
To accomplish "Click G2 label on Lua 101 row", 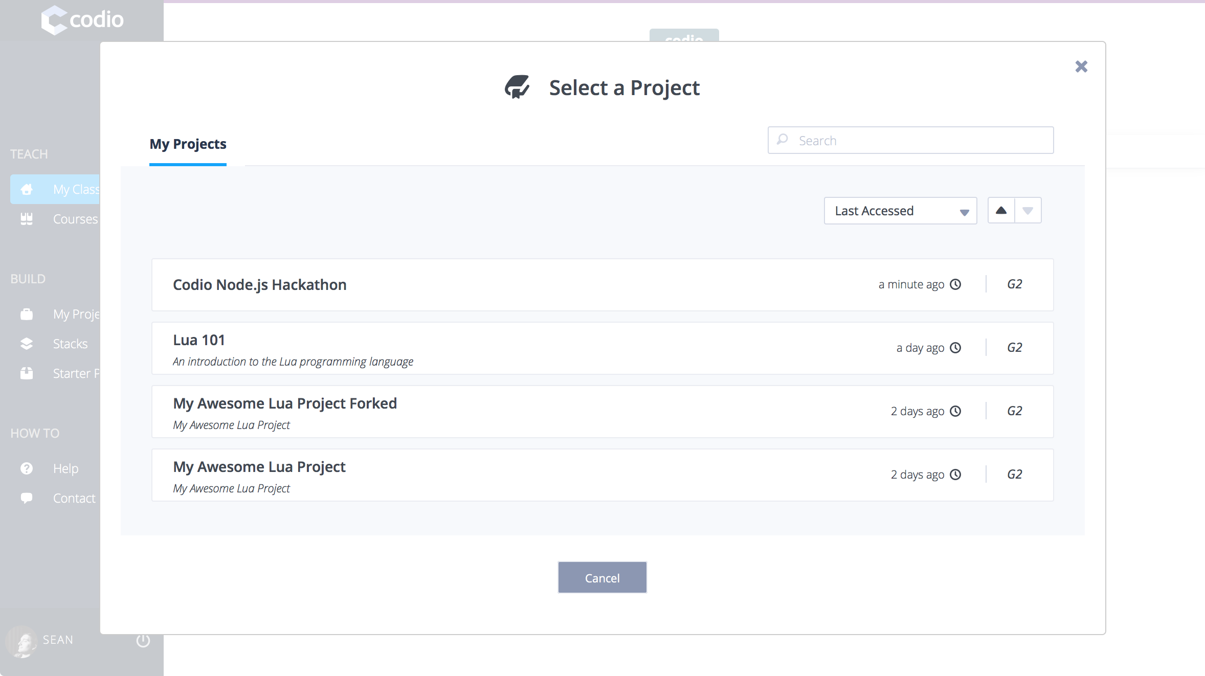I will tap(1014, 348).
